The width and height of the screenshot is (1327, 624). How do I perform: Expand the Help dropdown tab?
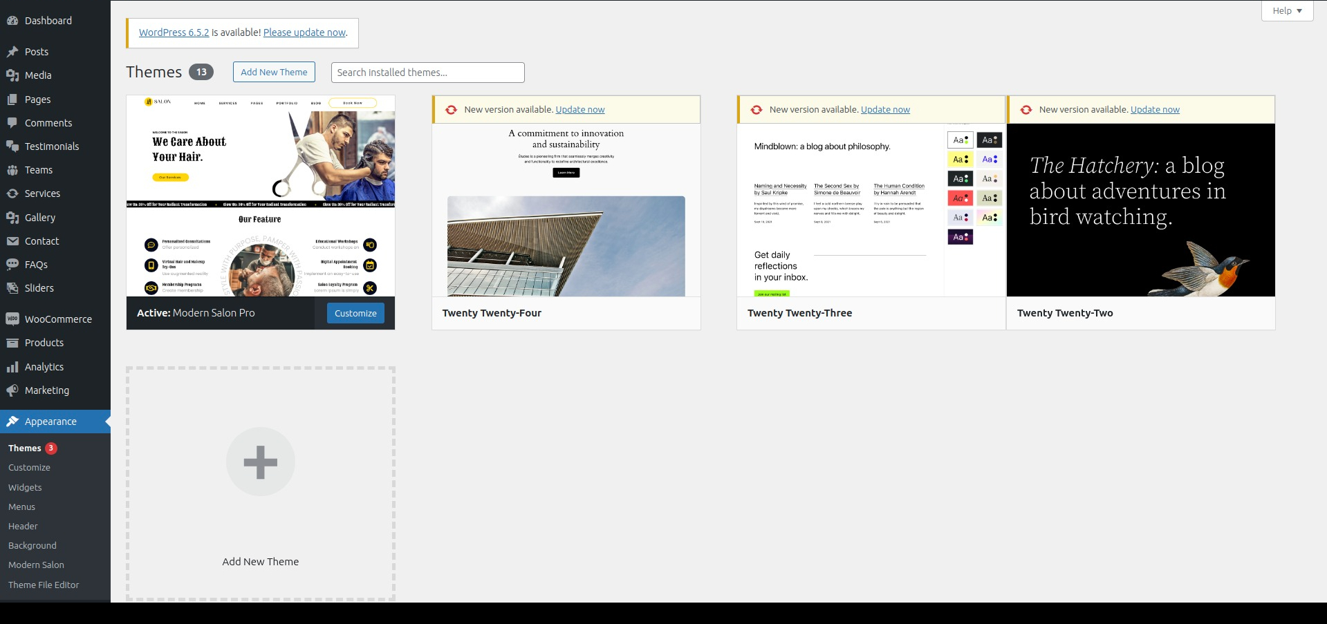(x=1287, y=10)
